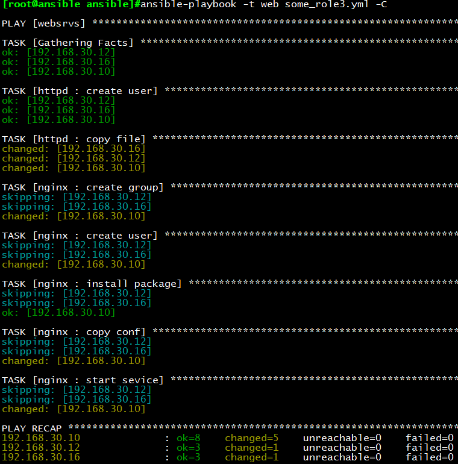Click changed 192.168.30.10 under nginx copy conf

[74, 361]
